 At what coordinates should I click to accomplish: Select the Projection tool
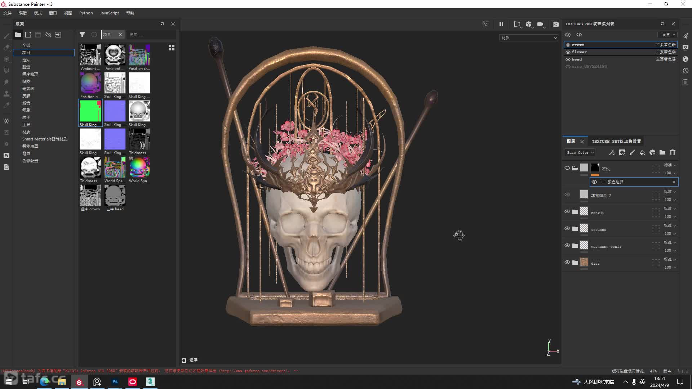[x=6, y=59]
